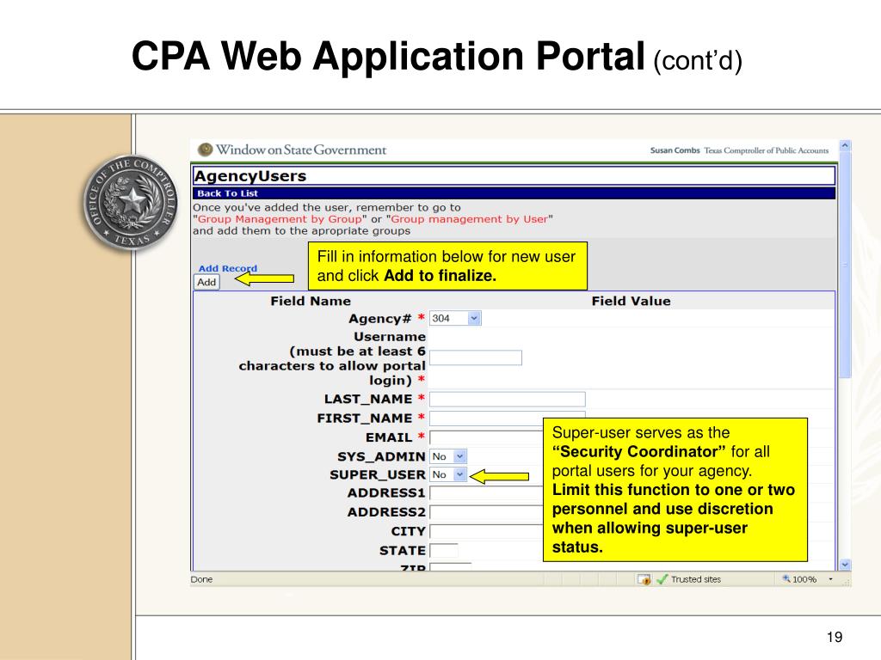Click the STATE text field
Viewport: 881px width, 660px height.
click(x=444, y=550)
